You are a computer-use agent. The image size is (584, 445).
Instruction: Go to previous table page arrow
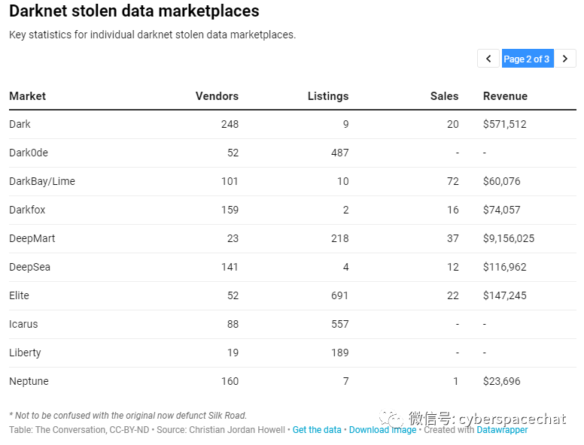point(488,59)
